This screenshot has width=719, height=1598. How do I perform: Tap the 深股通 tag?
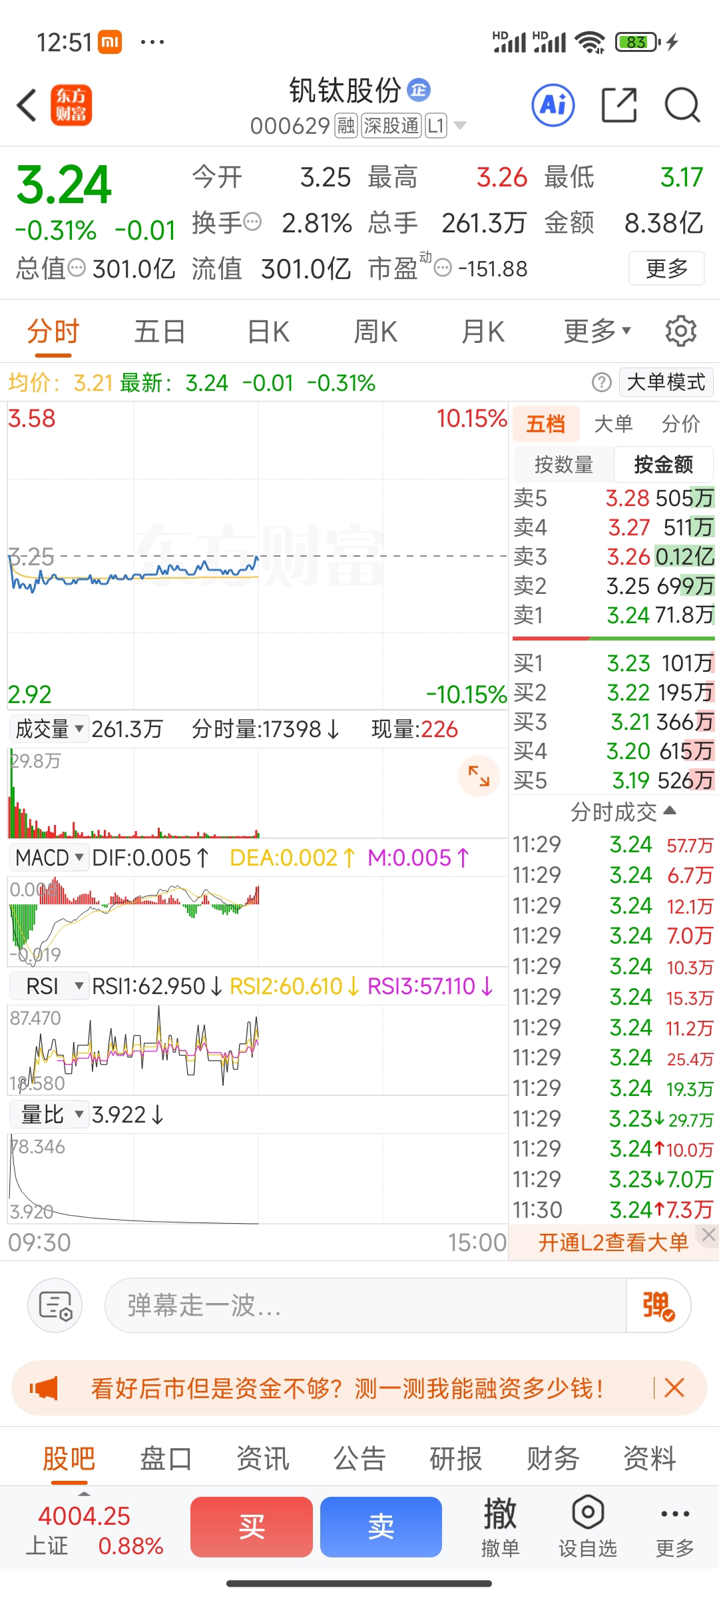point(391,125)
